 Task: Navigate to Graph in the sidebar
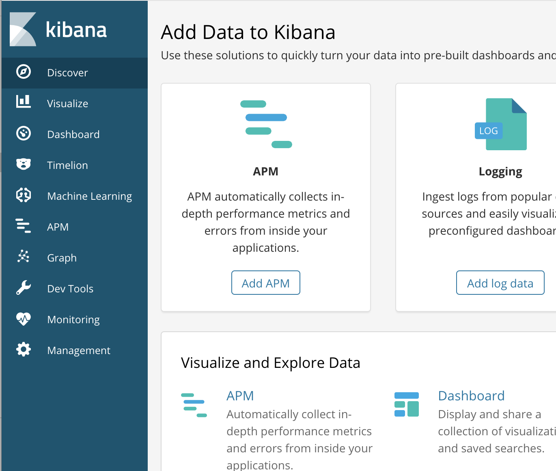click(62, 258)
